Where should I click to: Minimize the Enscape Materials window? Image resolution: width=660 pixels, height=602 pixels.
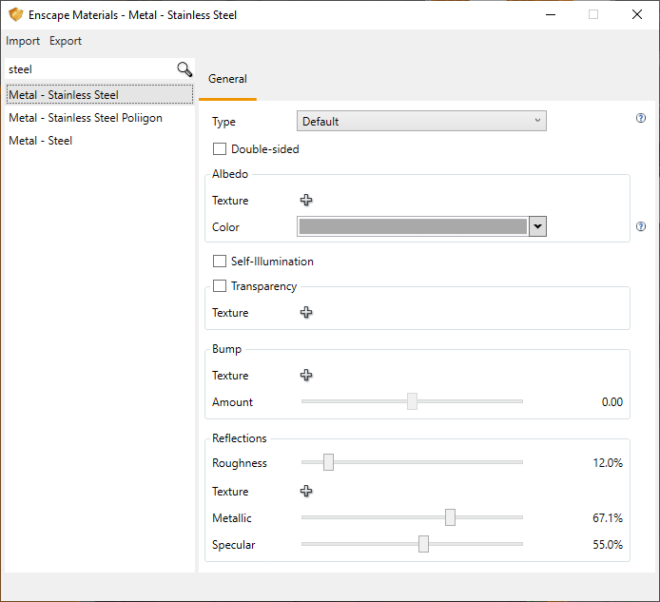[551, 14]
